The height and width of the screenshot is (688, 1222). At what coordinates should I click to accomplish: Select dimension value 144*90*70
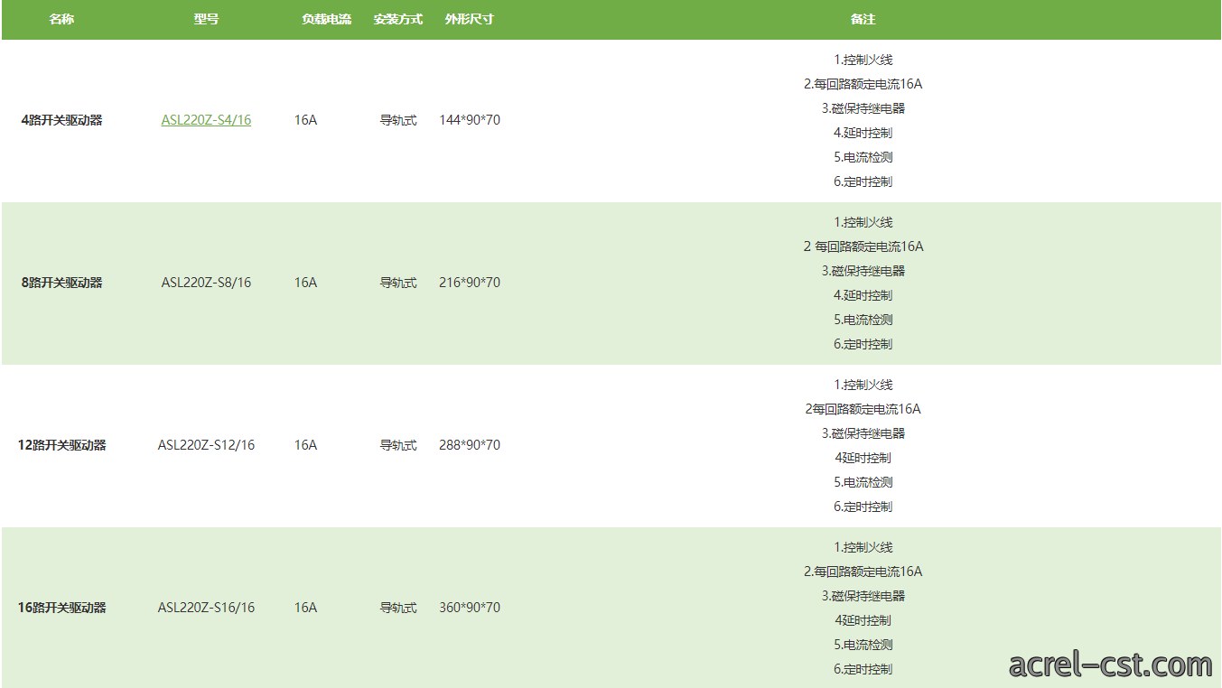coord(470,120)
